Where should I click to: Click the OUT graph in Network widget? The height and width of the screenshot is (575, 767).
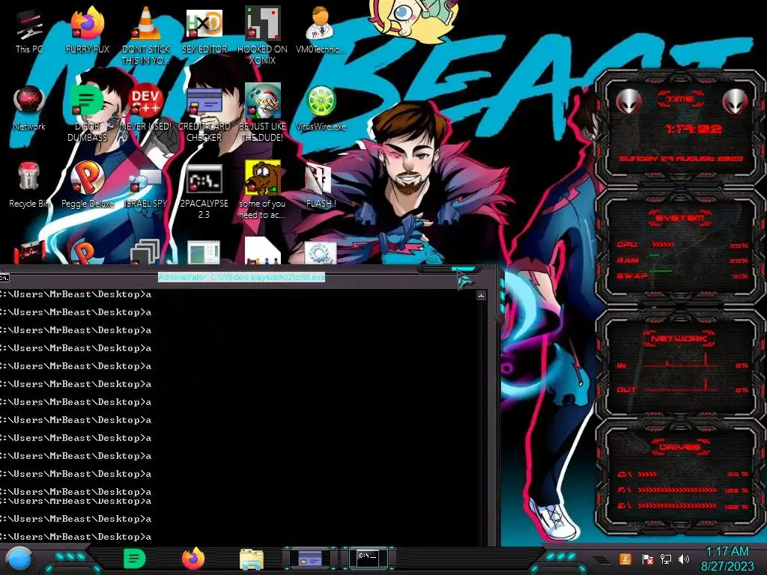[682, 387]
